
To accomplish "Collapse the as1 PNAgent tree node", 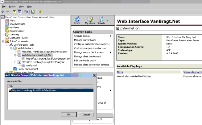I will (15, 62).
